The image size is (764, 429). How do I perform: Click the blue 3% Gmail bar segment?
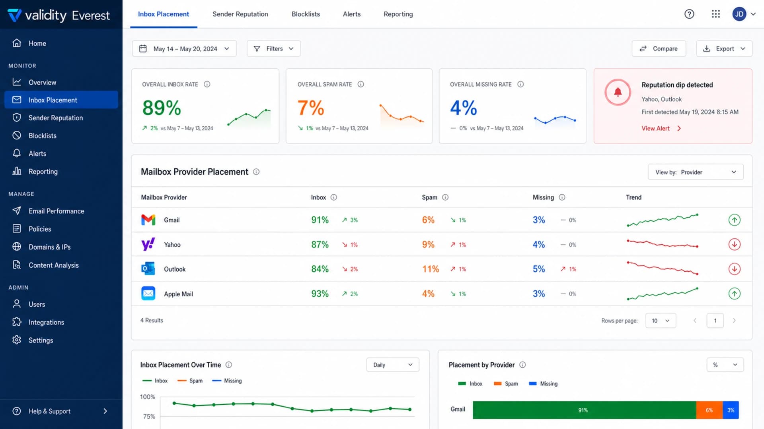(731, 410)
